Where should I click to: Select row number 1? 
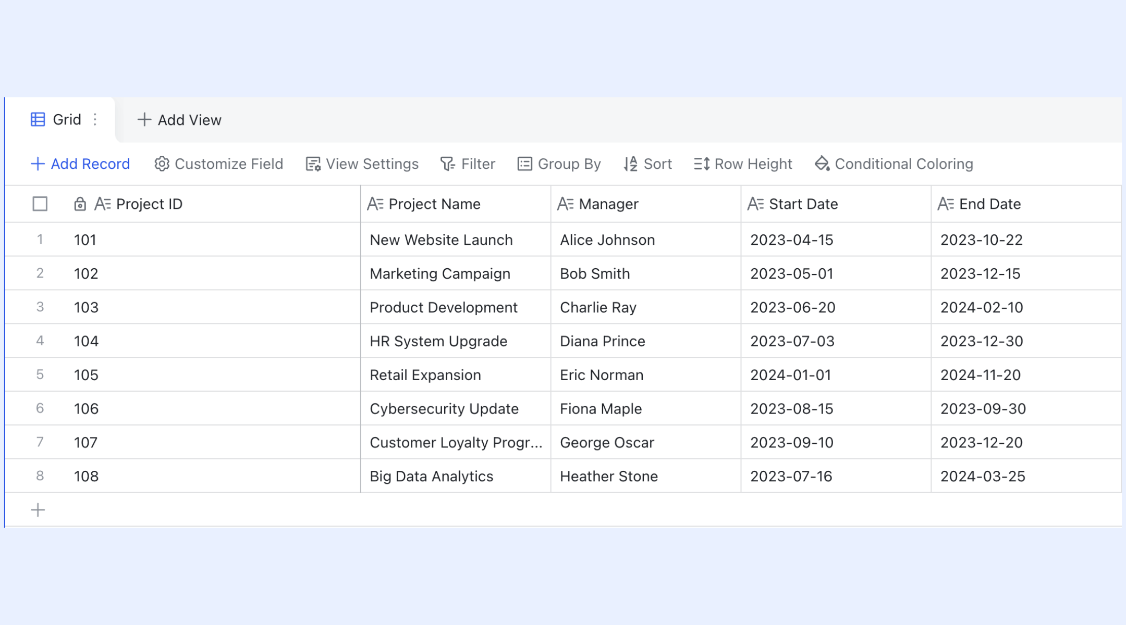pos(40,239)
